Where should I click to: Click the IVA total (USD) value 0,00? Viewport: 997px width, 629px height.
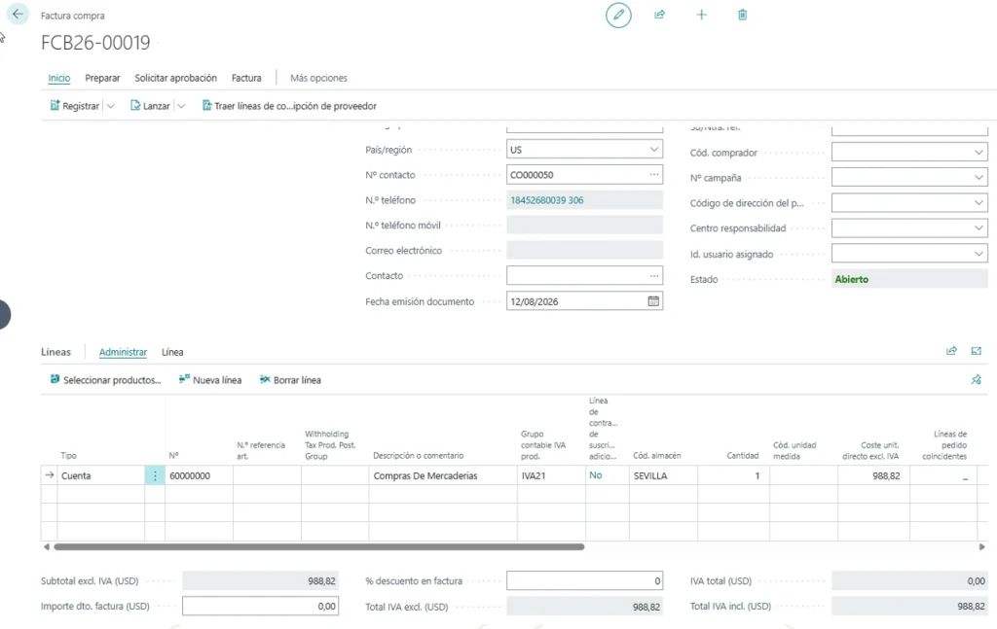tap(909, 580)
